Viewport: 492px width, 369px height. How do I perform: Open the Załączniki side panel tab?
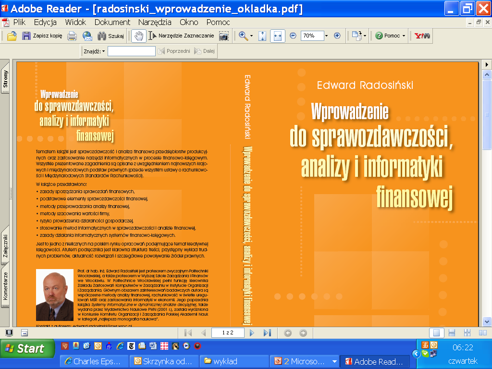[5, 246]
